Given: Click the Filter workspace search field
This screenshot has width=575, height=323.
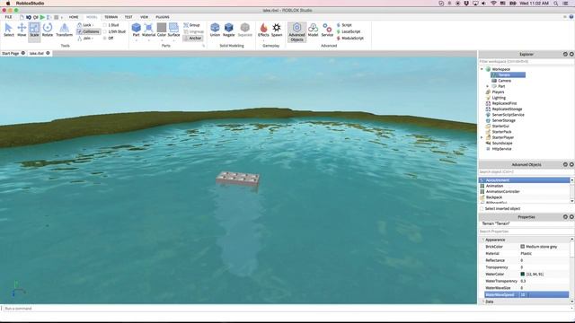Looking at the screenshot, I should pyautogui.click(x=526, y=62).
